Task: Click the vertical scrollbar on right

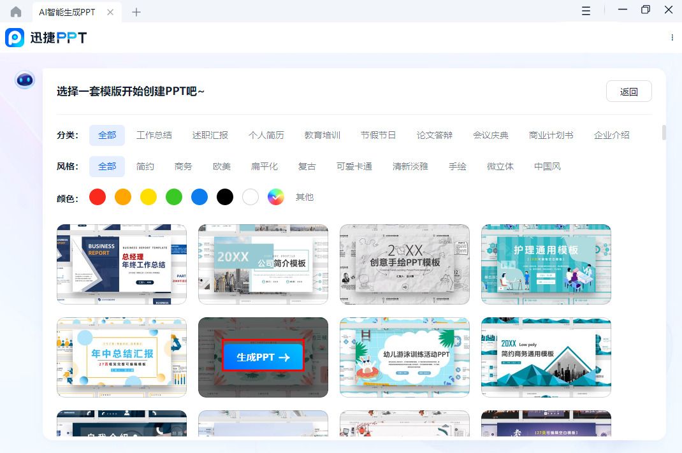Action: [664, 133]
